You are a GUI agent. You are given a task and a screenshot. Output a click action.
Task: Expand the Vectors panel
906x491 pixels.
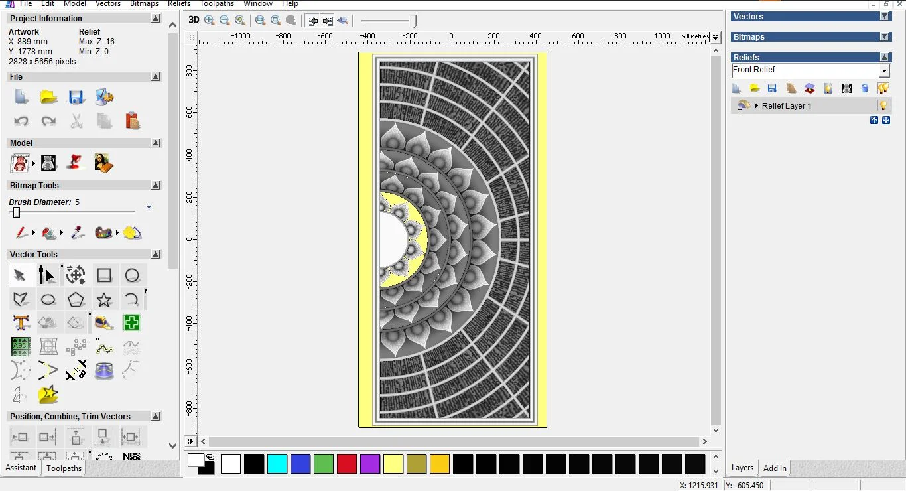tap(884, 16)
